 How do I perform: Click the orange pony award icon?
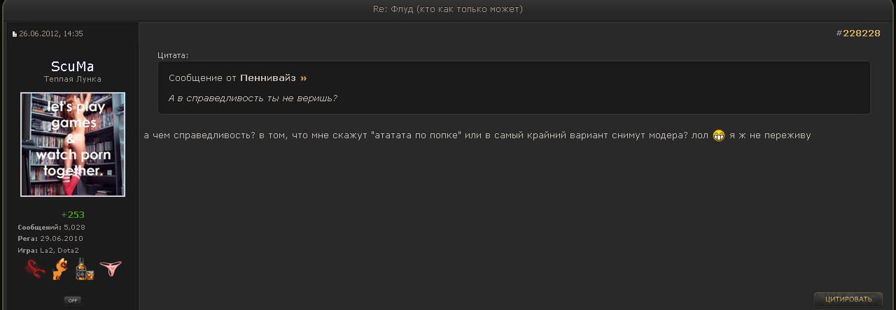click(x=59, y=269)
